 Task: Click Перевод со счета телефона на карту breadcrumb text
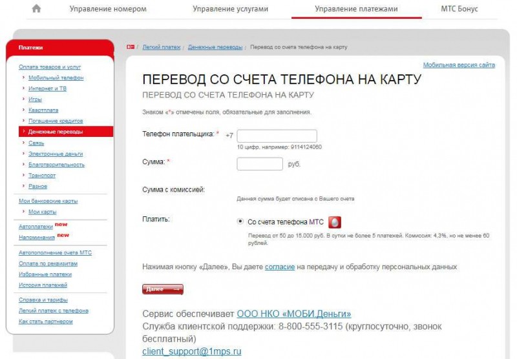(x=299, y=47)
